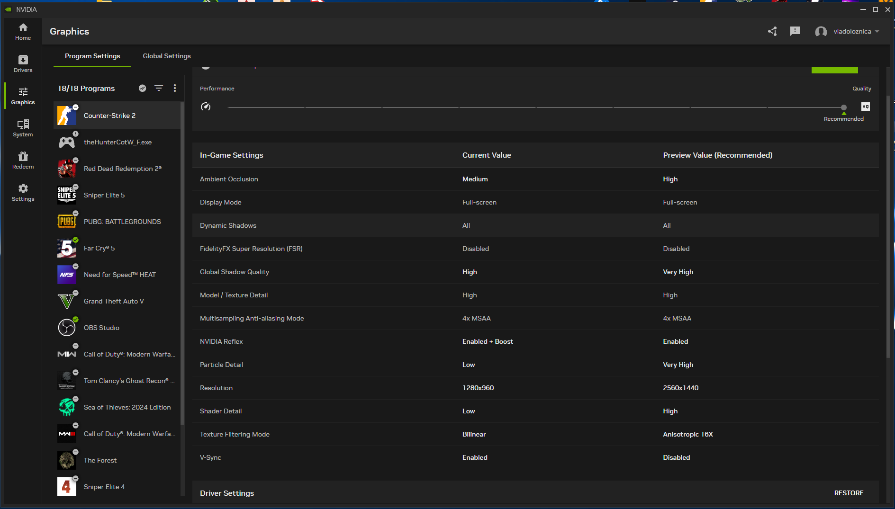Open the Graphics sidebar section
This screenshot has width=895, height=509.
pyautogui.click(x=23, y=96)
